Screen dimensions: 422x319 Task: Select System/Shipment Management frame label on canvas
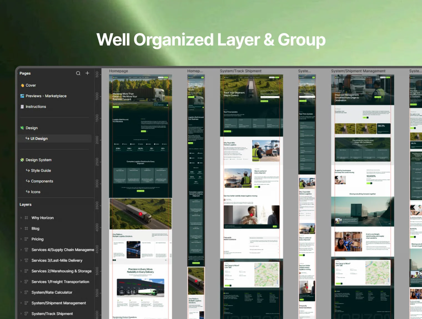pos(358,71)
